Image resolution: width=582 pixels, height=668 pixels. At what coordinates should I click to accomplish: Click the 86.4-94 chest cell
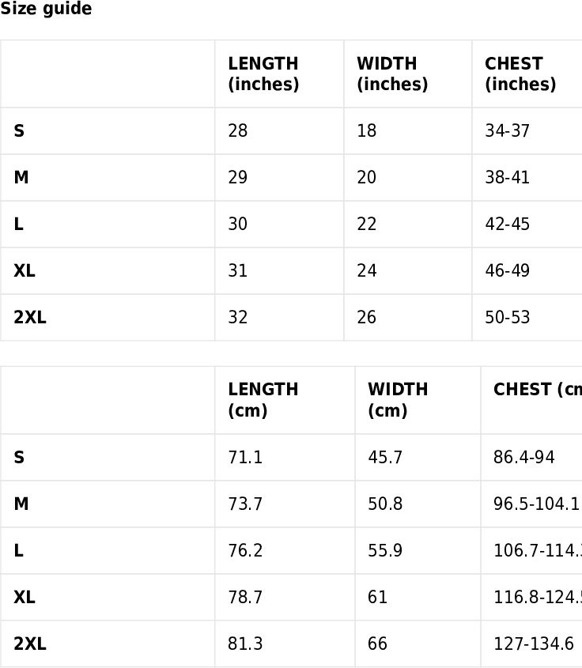(523, 458)
